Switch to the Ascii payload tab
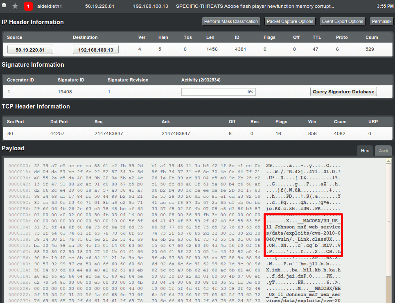Viewport: 395px width, 303px height. 383,151
